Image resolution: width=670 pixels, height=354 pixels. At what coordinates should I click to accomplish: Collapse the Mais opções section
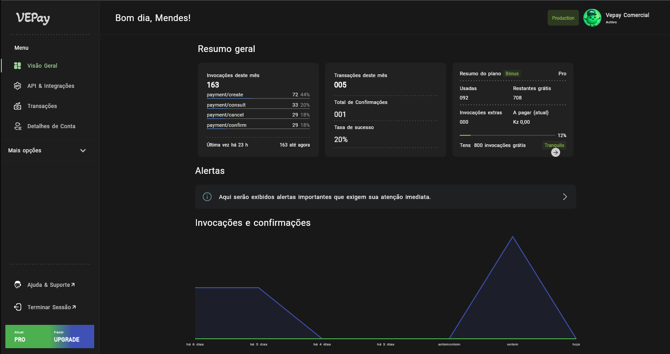[x=83, y=151]
